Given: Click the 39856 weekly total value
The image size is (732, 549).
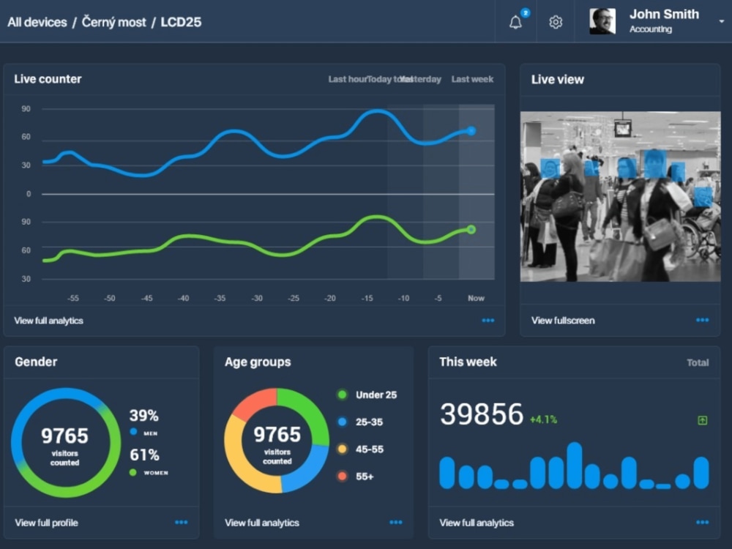Looking at the screenshot, I should [482, 414].
